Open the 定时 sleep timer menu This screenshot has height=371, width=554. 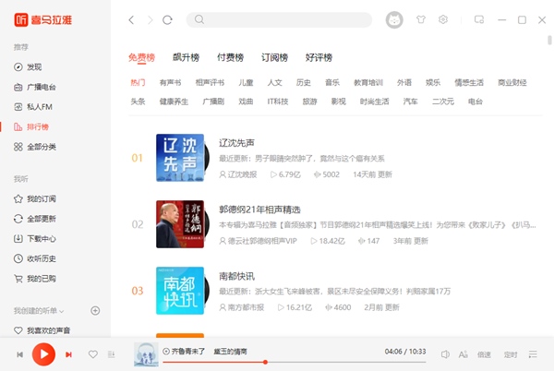click(510, 354)
